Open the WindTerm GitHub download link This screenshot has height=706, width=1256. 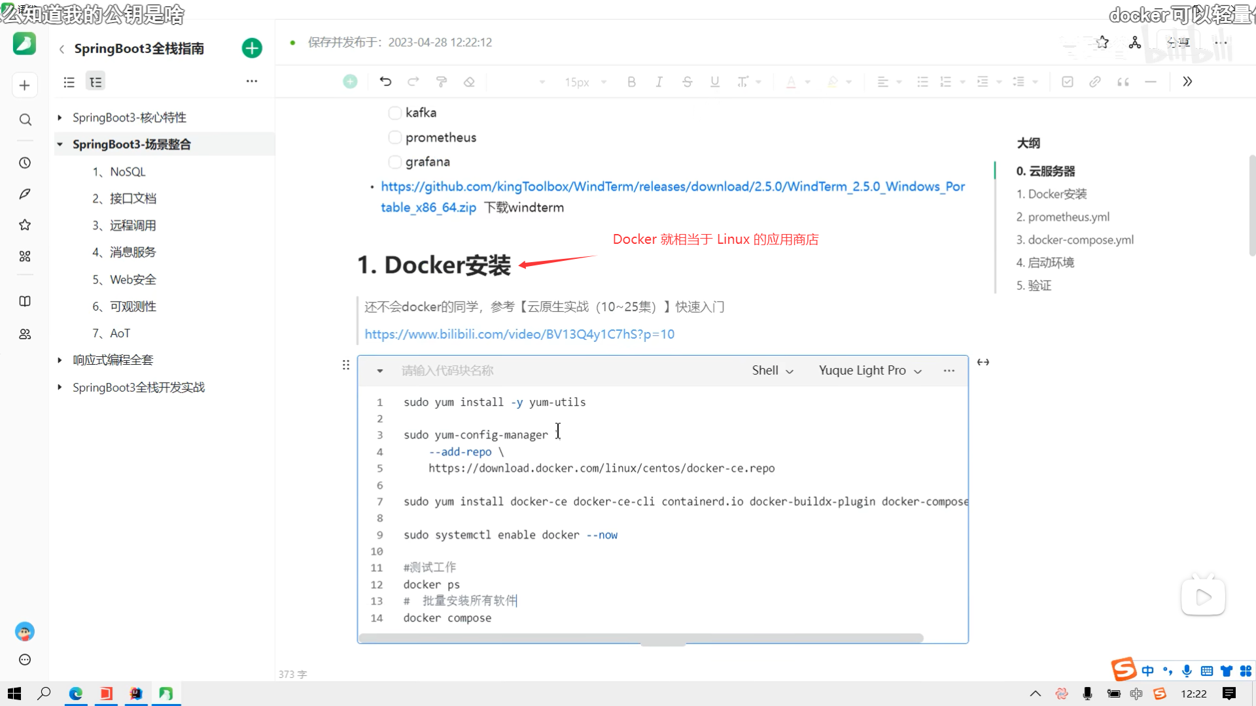672,187
